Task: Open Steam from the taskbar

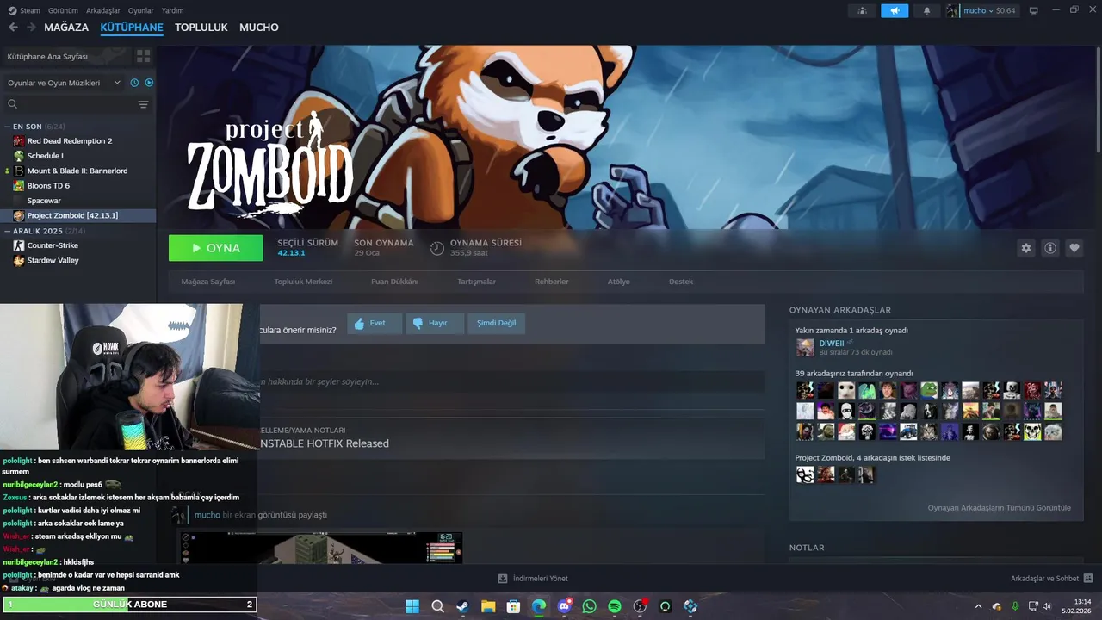Action: [462, 606]
